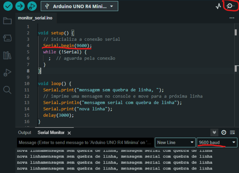The image size is (239, 173).
Task: Open the editor three-dots more menu
Action: click(x=232, y=18)
